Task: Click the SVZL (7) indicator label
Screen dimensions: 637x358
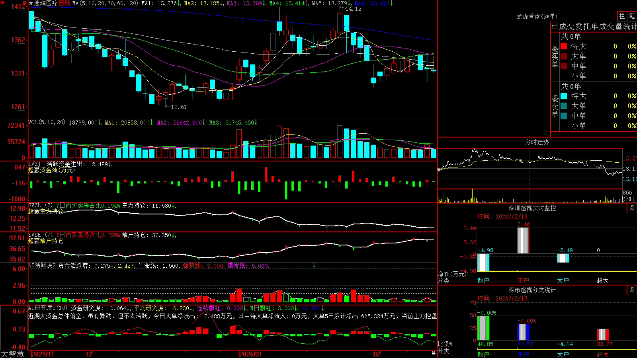Action: coord(41,206)
